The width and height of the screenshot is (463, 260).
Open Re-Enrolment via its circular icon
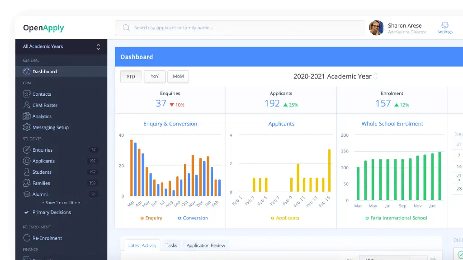point(26,238)
